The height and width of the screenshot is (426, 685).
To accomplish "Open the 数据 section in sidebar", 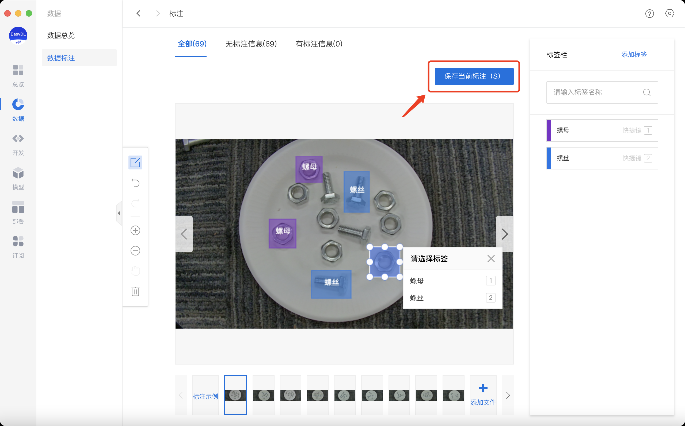I will 18,110.
